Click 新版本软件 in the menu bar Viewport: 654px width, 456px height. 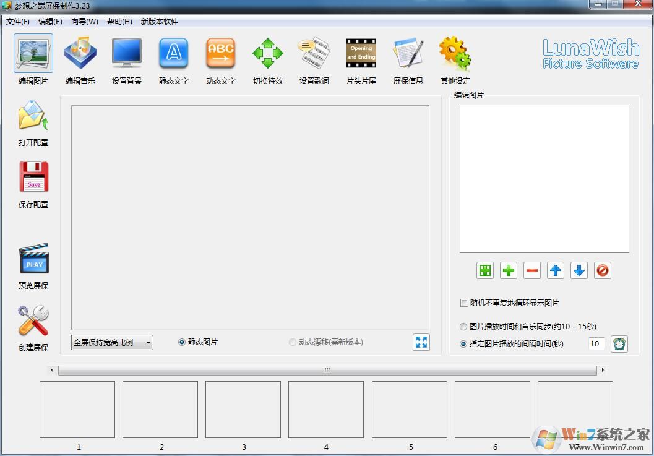[158, 20]
